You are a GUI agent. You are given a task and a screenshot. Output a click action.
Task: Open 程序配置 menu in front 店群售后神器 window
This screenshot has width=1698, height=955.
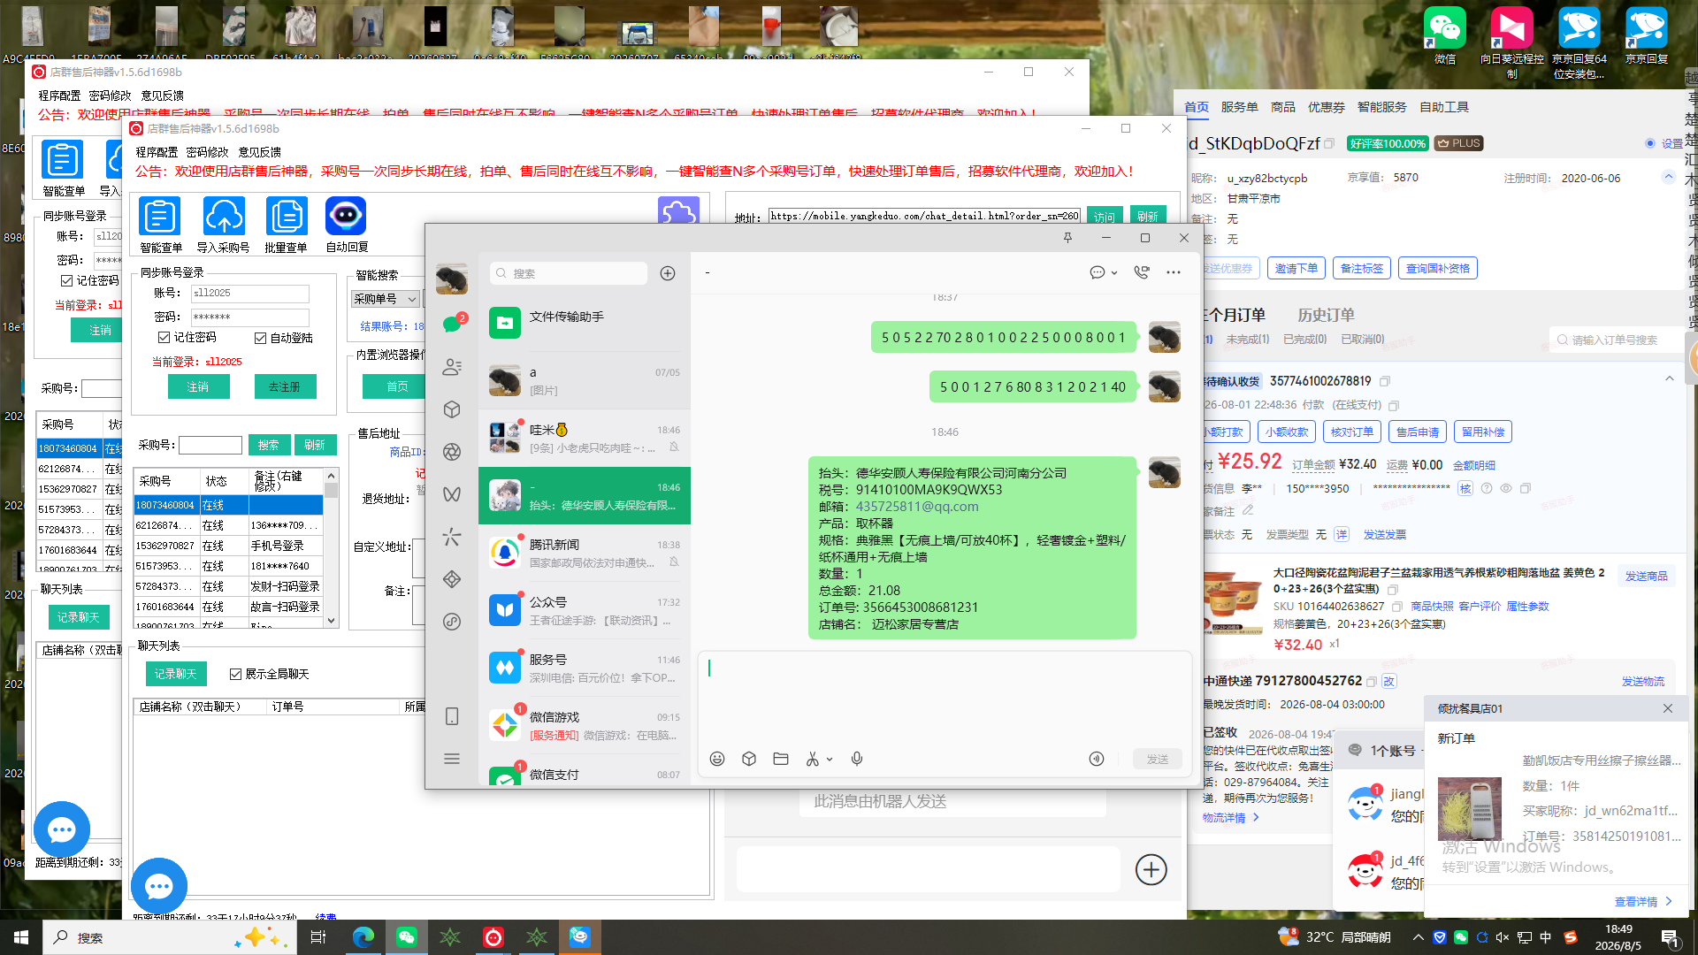coord(157,152)
